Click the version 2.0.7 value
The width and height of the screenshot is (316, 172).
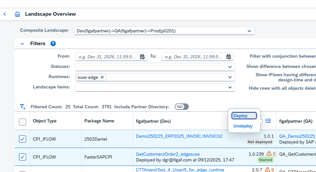(258, 169)
